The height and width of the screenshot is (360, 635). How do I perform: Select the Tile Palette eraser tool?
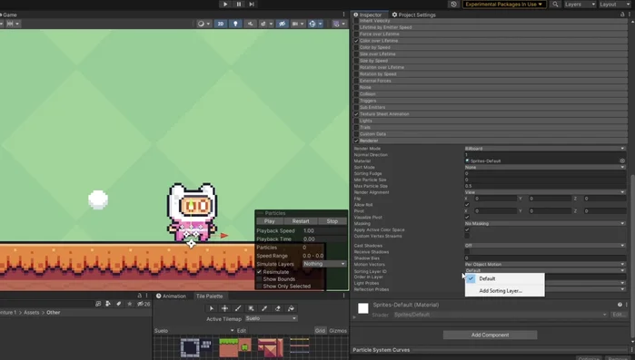point(278,308)
